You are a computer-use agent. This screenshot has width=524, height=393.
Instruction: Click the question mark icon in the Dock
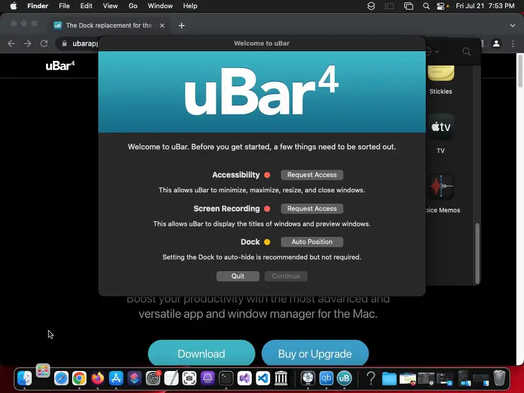[370, 378]
